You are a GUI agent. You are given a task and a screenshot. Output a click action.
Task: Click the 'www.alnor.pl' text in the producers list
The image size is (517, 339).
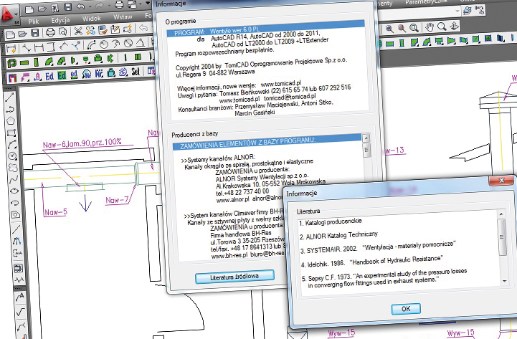click(x=232, y=200)
